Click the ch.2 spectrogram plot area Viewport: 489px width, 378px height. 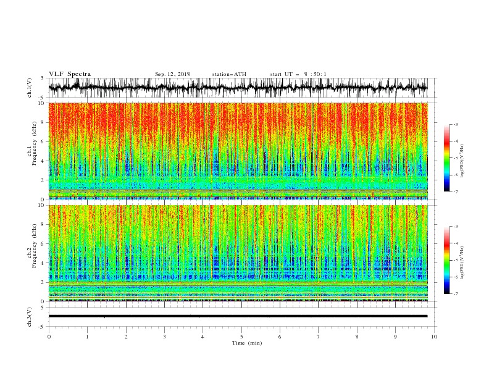(238, 253)
